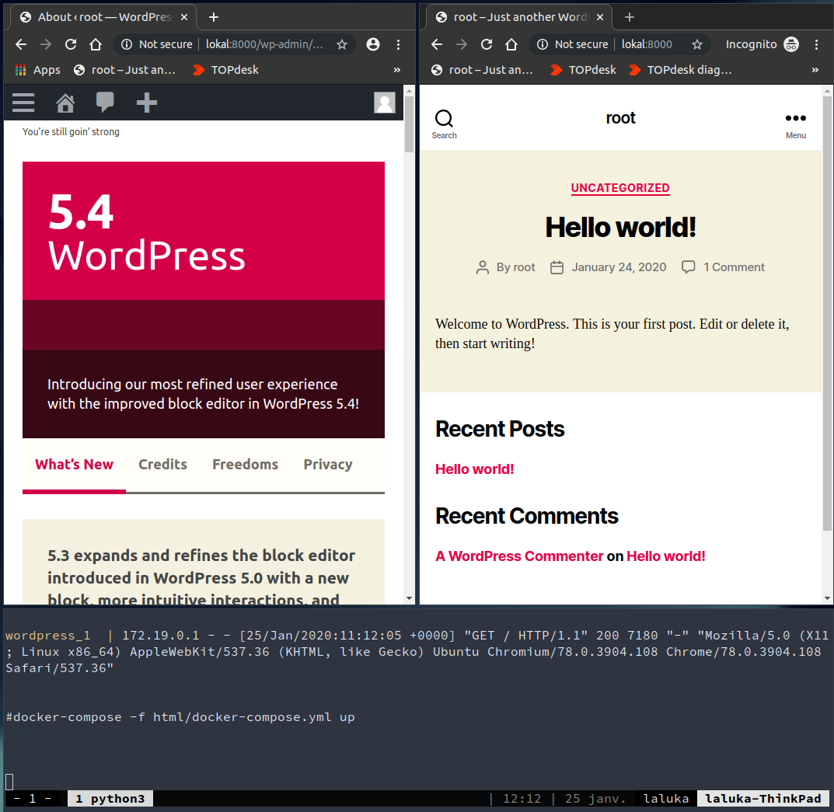Switch to the Privacy tab
Viewport: 834px width, 812px height.
click(328, 465)
